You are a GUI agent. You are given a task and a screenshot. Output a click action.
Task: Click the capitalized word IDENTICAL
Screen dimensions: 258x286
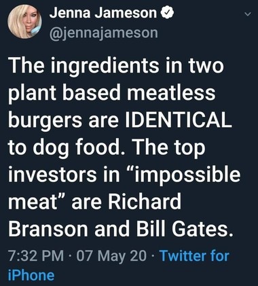pyautogui.click(x=179, y=120)
